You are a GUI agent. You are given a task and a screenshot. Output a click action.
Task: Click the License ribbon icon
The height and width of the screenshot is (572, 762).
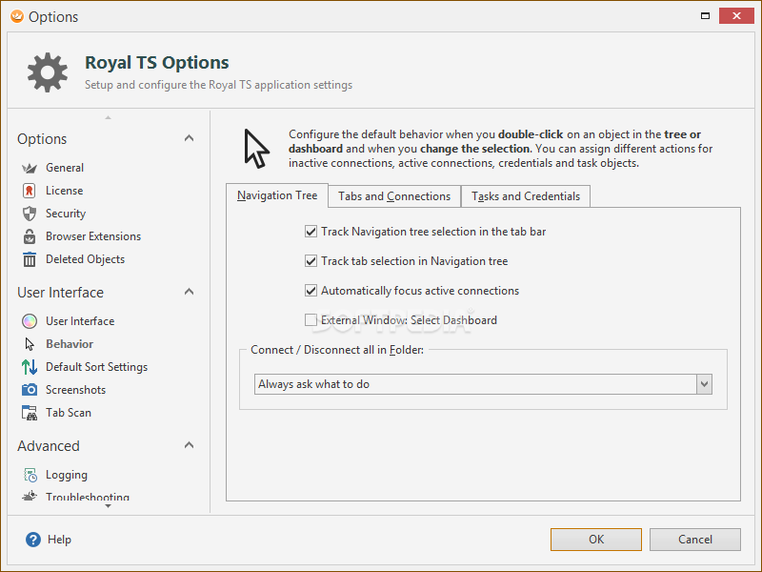(x=30, y=191)
